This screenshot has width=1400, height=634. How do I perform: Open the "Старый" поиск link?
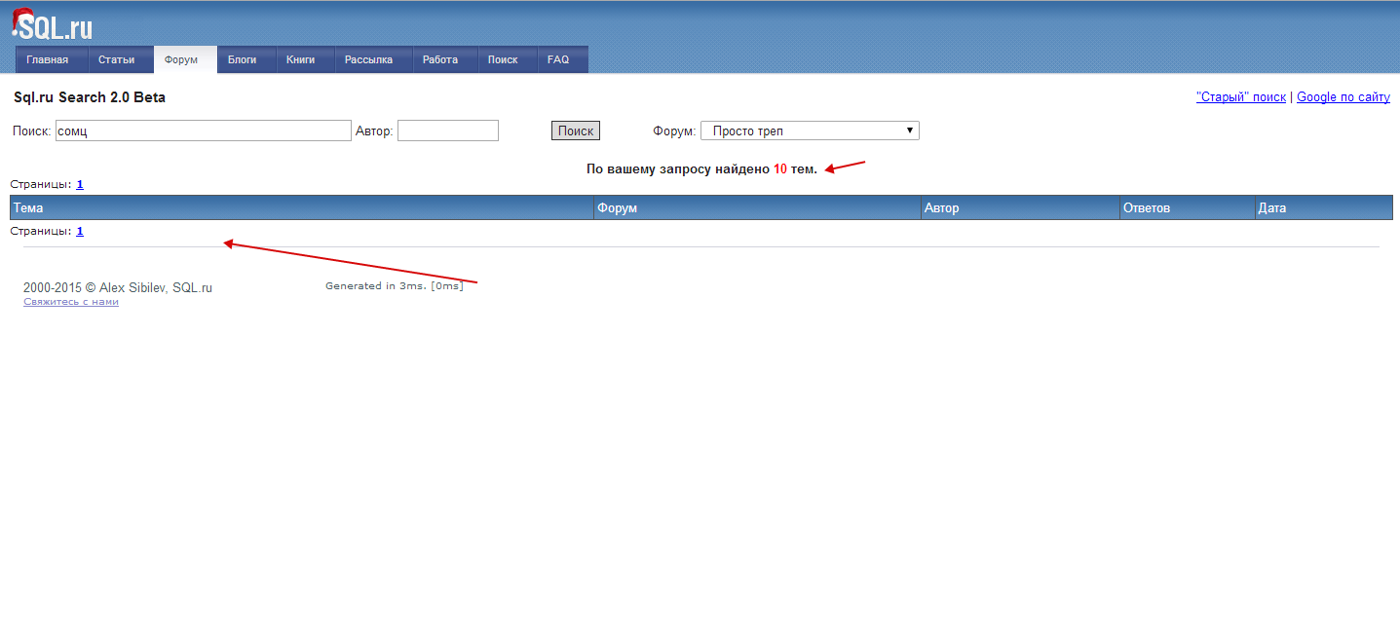point(1240,97)
